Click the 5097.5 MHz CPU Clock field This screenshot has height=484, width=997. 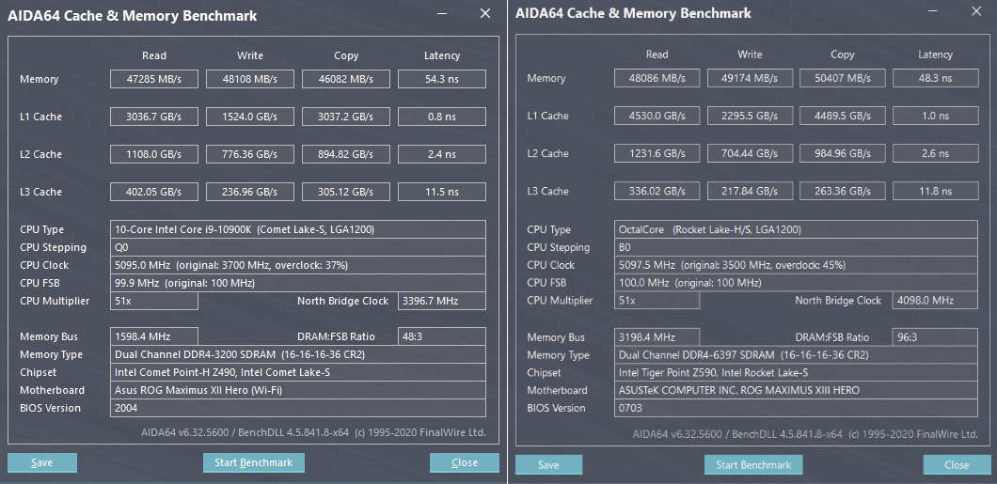[796, 265]
